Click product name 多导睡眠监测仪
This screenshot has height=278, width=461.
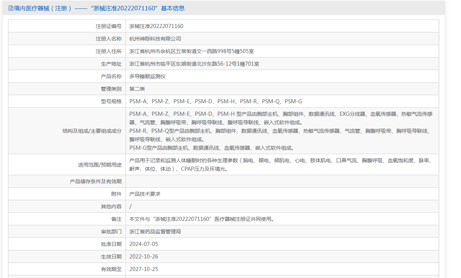(147, 76)
